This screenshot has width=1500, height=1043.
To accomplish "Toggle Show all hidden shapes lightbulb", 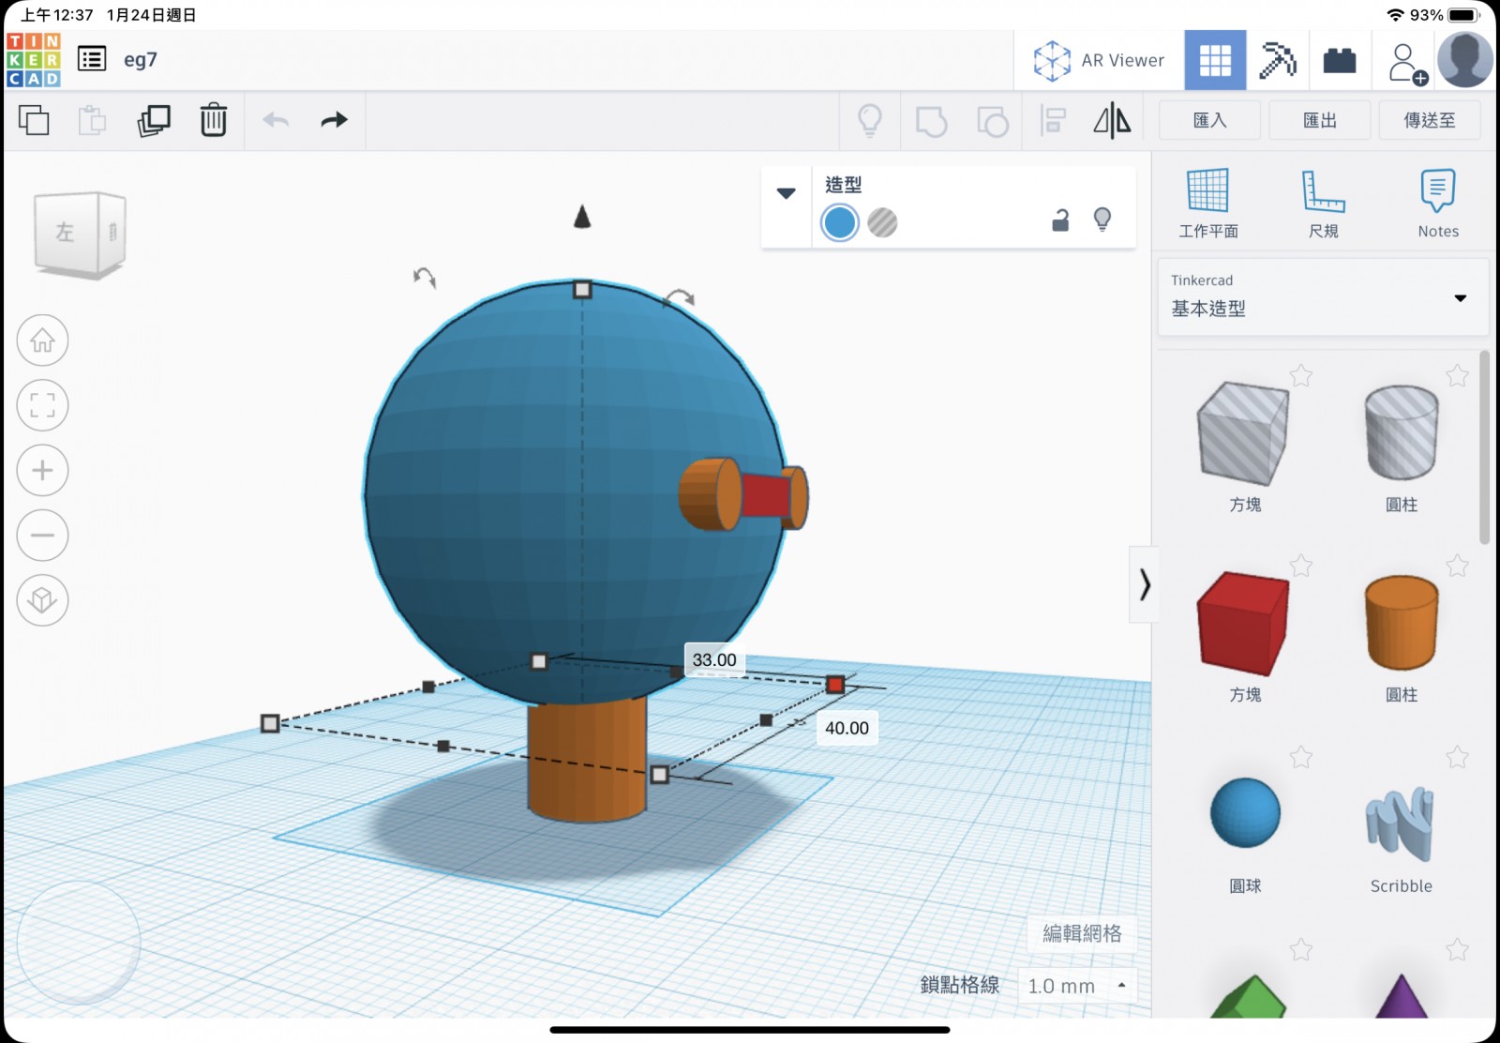I will (870, 120).
